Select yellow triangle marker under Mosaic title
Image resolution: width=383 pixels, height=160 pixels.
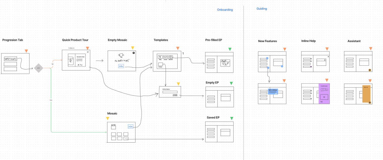click(x=108, y=118)
